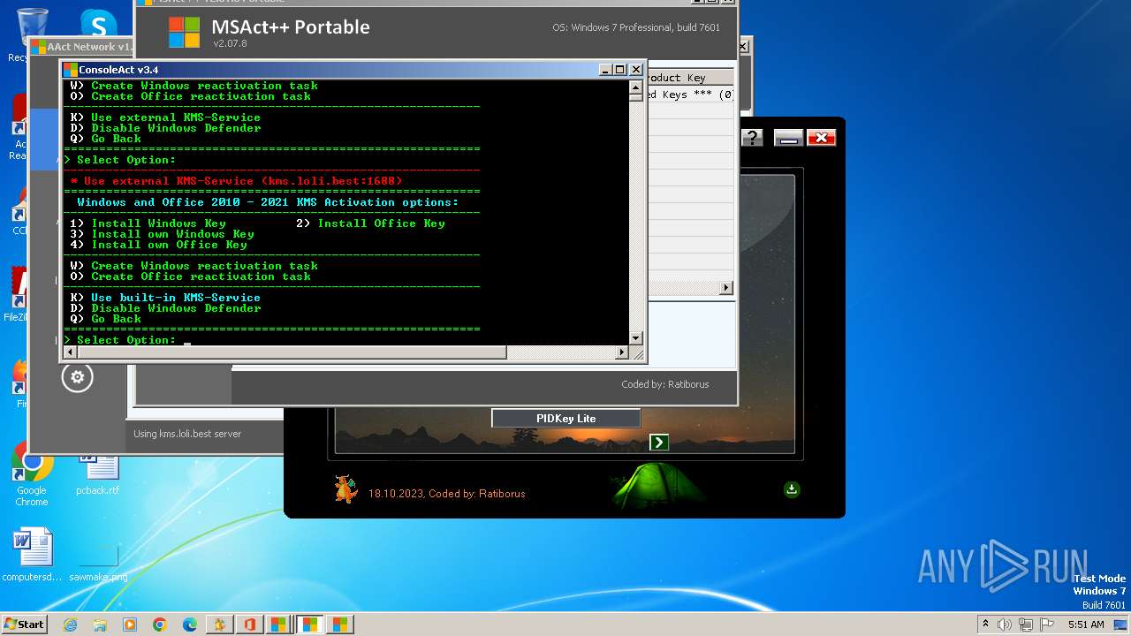Click 'Using kms.loli.best server' status text
Image resolution: width=1131 pixels, height=636 pixels.
click(187, 434)
